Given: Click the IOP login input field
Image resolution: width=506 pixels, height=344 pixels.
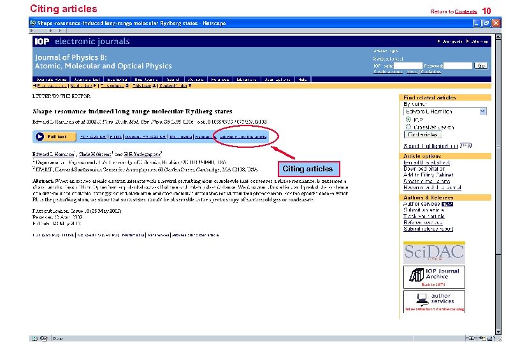Looking at the screenshot, I should point(408,66).
